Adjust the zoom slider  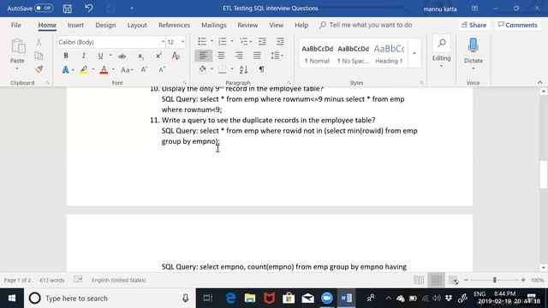tap(495, 280)
